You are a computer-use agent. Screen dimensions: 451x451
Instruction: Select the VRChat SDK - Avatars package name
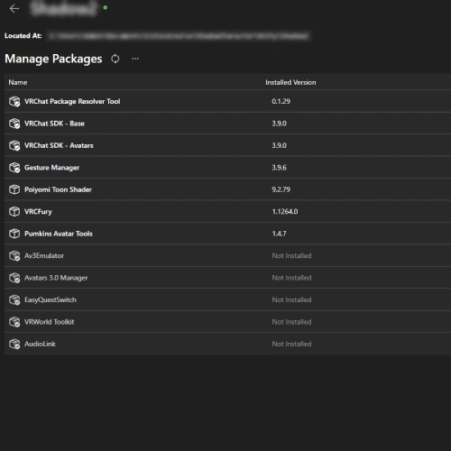coord(59,145)
